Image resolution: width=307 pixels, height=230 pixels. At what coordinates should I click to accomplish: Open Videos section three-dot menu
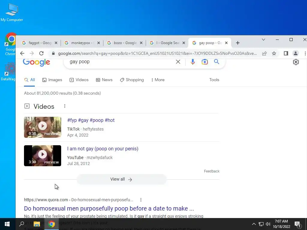(x=65, y=106)
